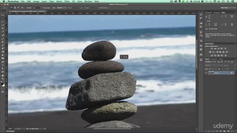Switch to the Channels tab
The height and width of the screenshot is (133, 237).
tap(214, 59)
